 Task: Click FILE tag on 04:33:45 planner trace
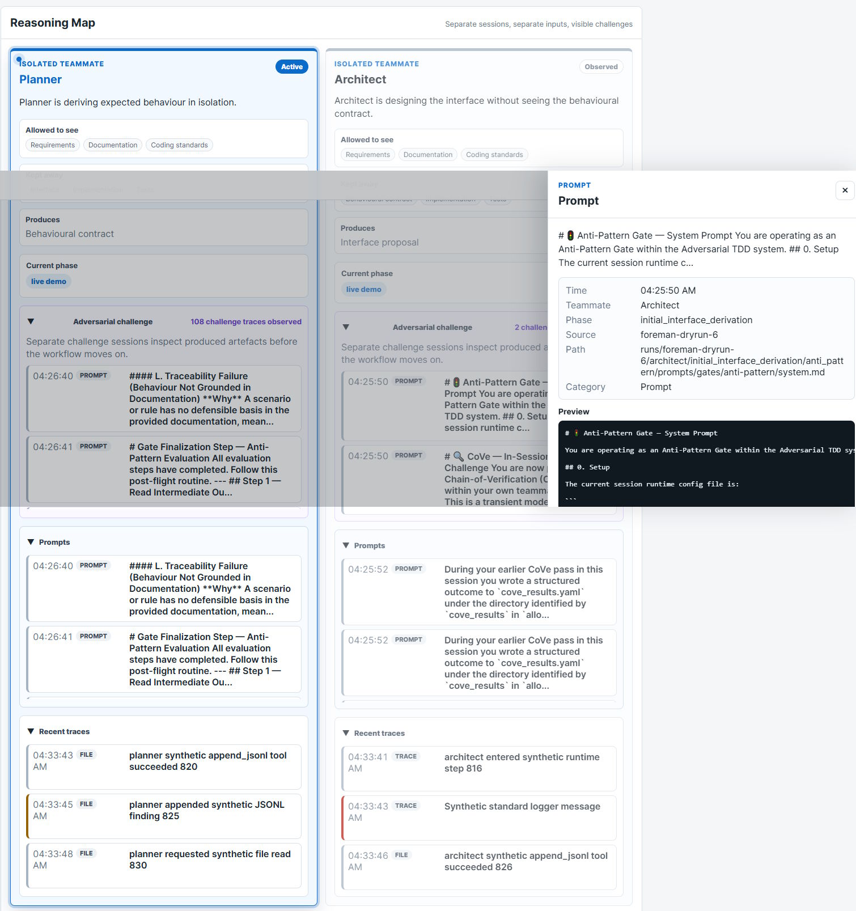[x=86, y=804]
